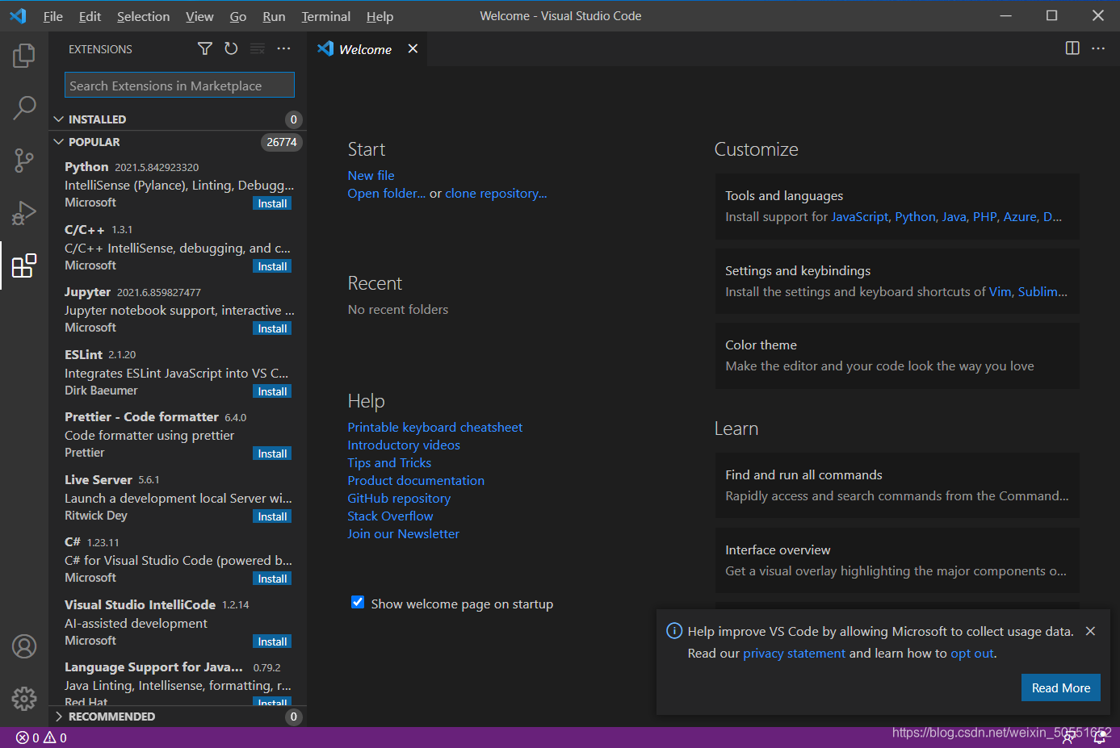Click Read More in the notification
Screen dimensions: 1120x748
[x=1060, y=687]
